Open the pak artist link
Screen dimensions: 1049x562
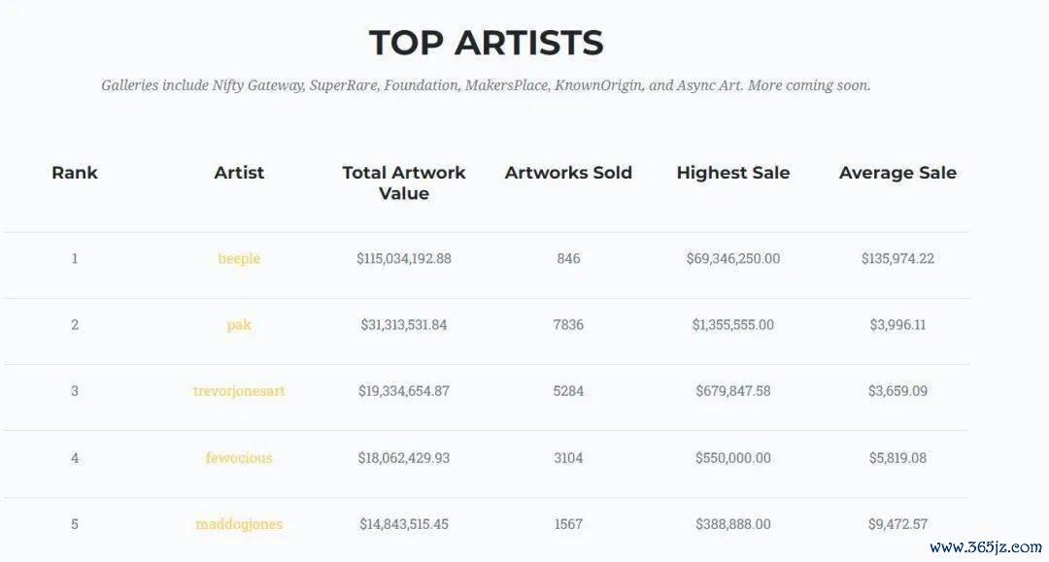tap(239, 325)
